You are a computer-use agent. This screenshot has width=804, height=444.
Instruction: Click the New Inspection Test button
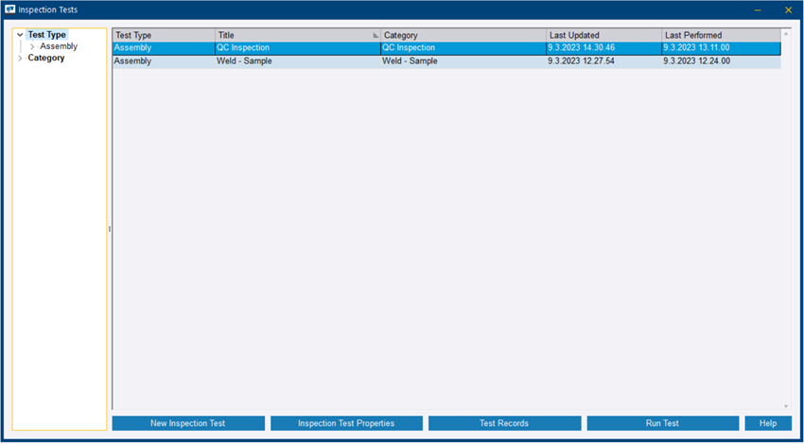click(x=187, y=423)
